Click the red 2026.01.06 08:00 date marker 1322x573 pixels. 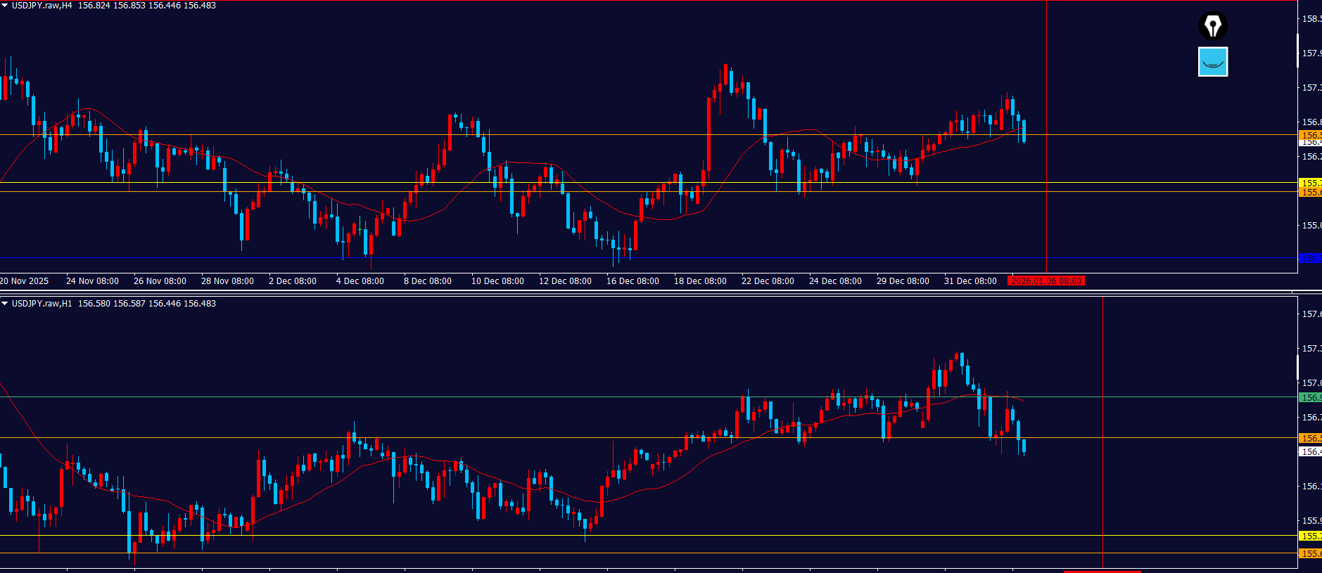pyautogui.click(x=1045, y=281)
